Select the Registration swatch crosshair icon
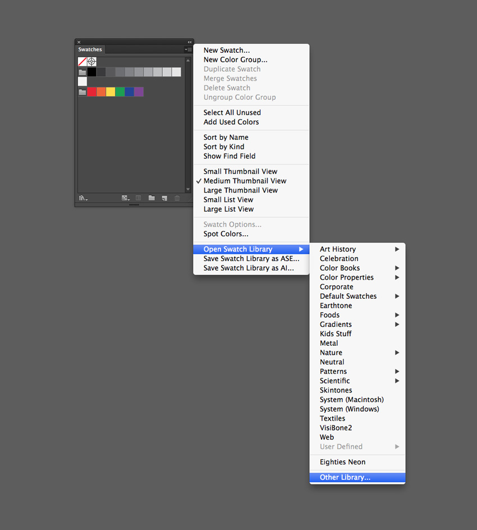This screenshot has width=477, height=530. tap(91, 62)
